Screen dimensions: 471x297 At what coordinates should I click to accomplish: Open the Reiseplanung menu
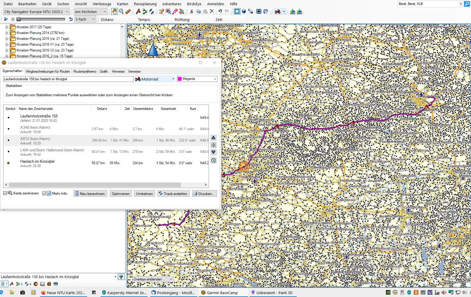click(x=145, y=4)
